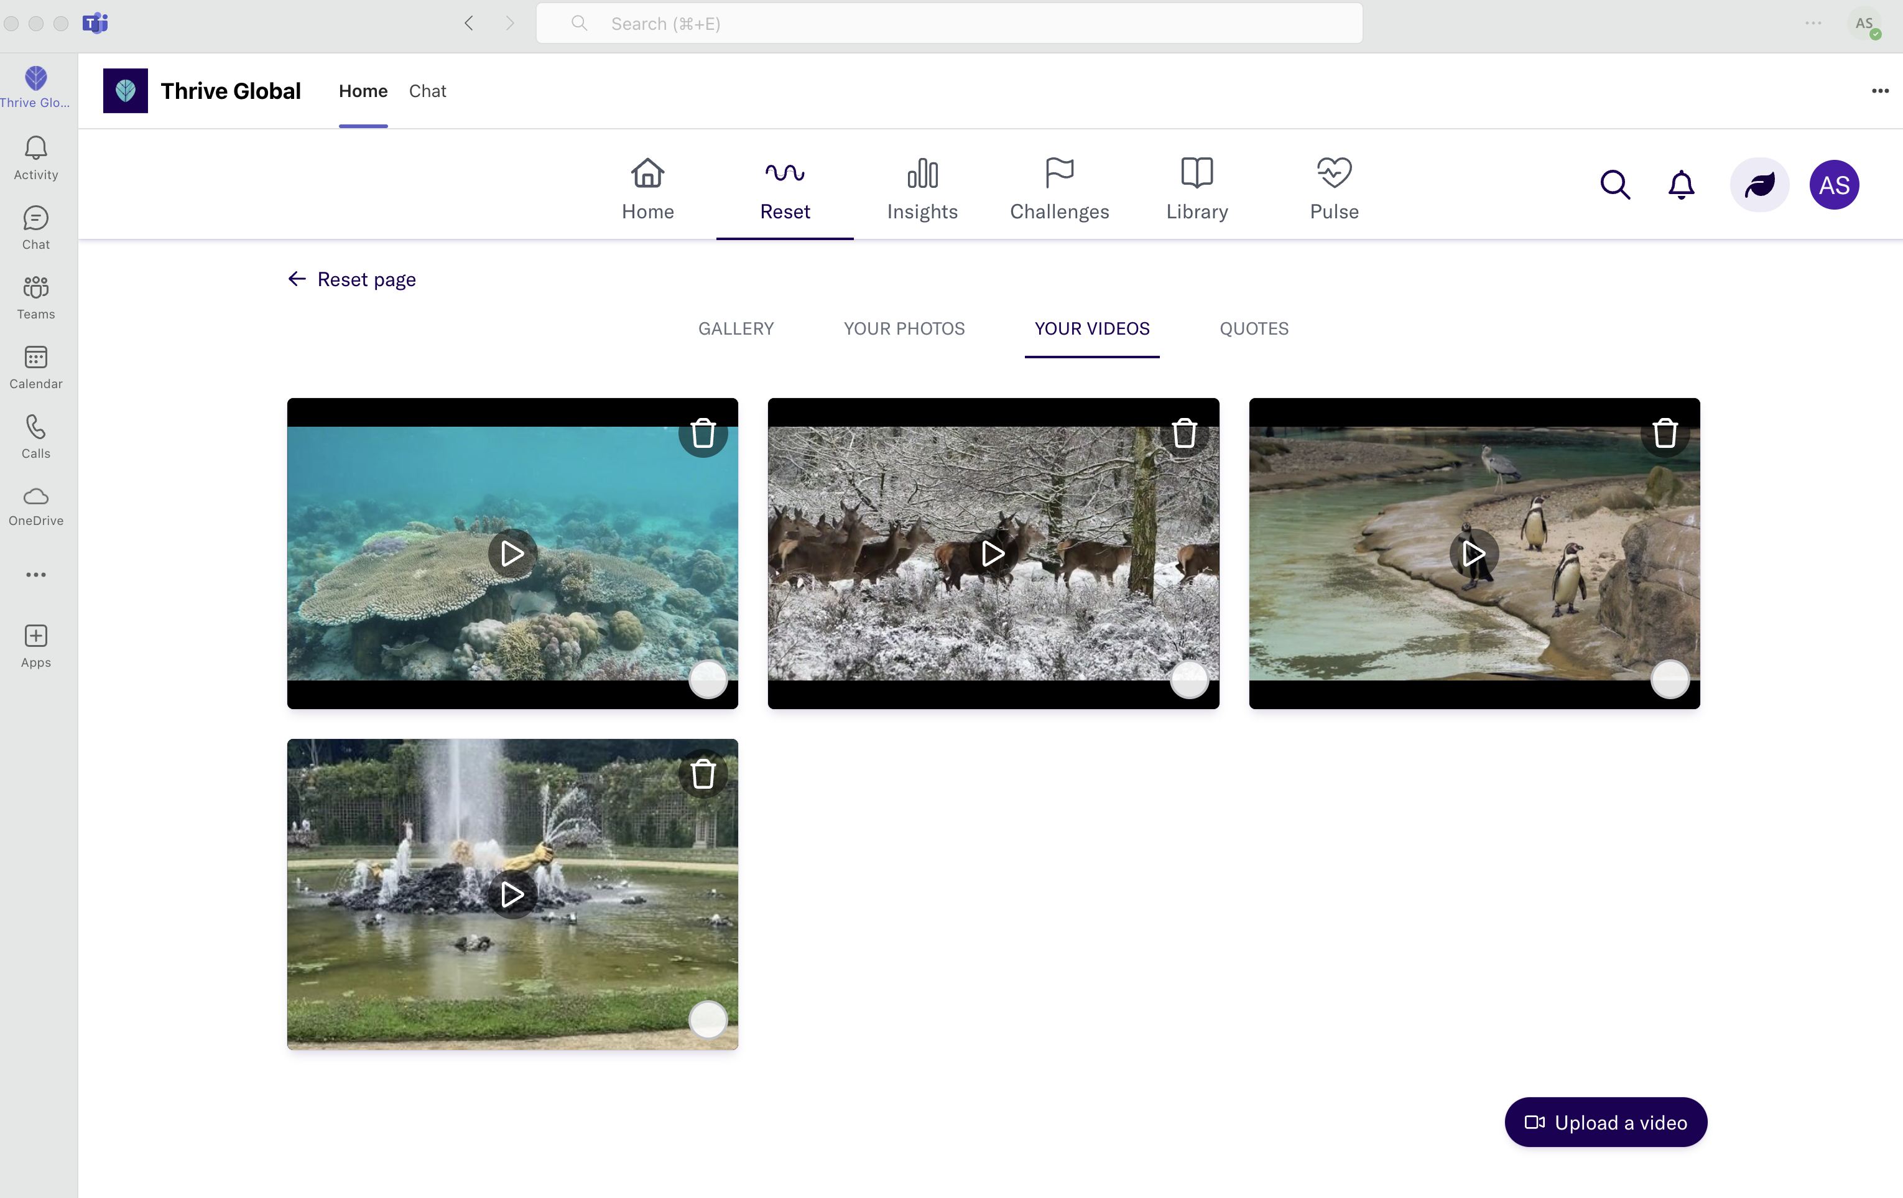Open Calendar in the Teams sidebar
1903x1198 pixels.
pos(35,366)
